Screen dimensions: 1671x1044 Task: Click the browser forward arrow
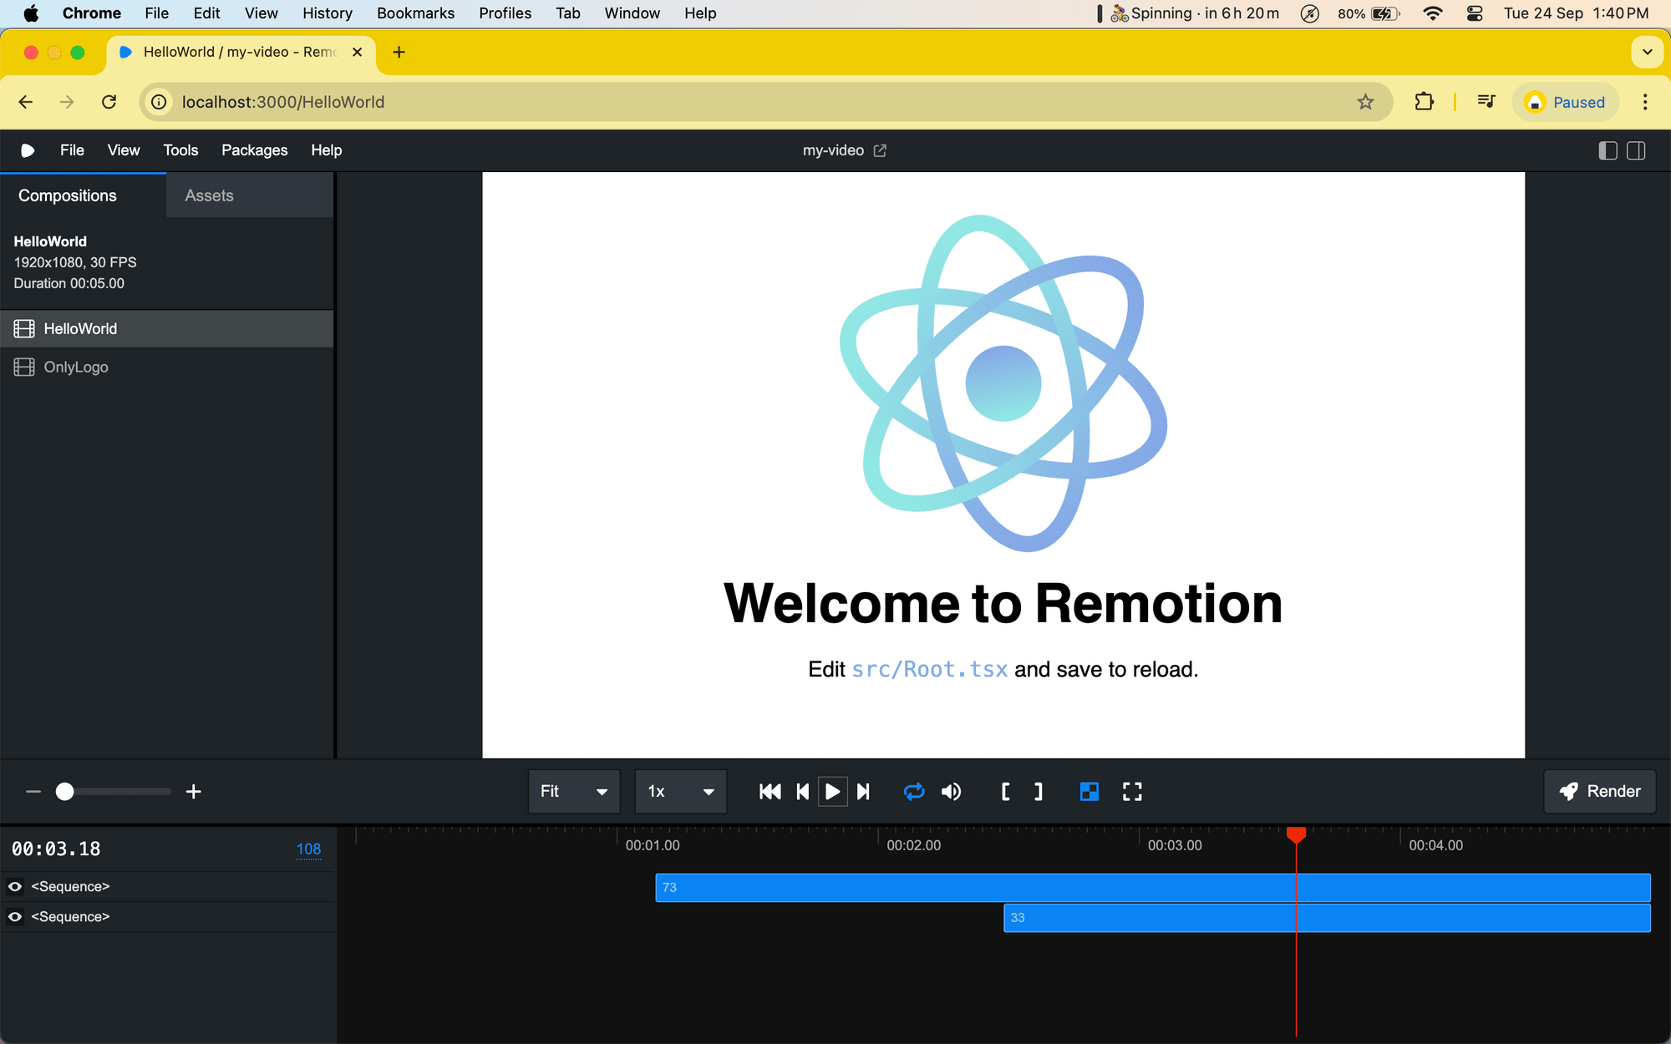pos(67,102)
